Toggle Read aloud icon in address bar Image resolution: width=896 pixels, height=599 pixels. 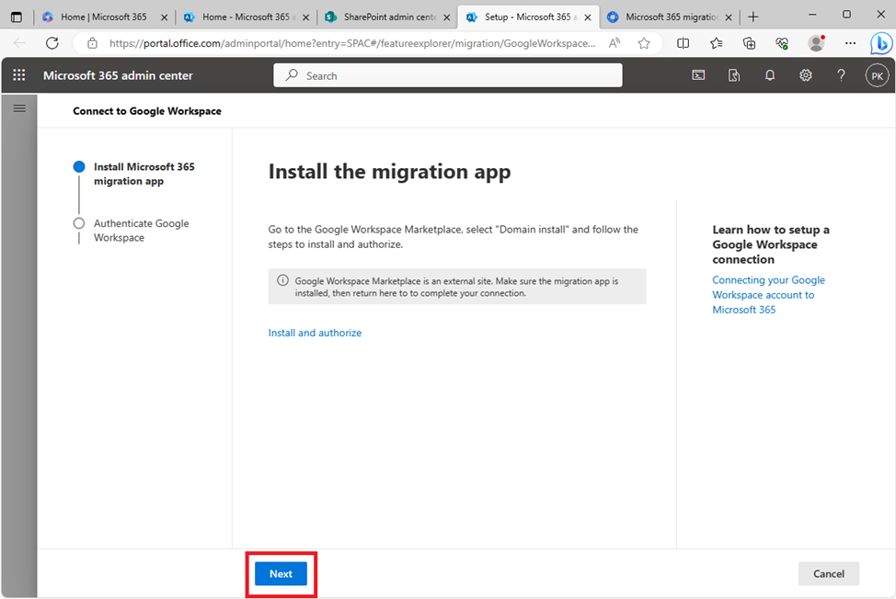pos(615,43)
